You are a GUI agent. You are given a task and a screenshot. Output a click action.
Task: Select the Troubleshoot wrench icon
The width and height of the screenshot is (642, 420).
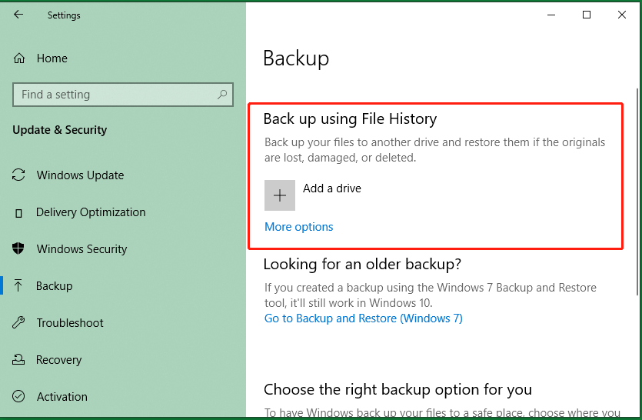tap(19, 323)
